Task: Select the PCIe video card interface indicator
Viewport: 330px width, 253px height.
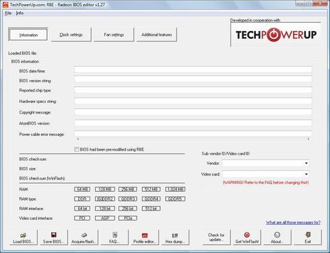Action: pos(128,218)
